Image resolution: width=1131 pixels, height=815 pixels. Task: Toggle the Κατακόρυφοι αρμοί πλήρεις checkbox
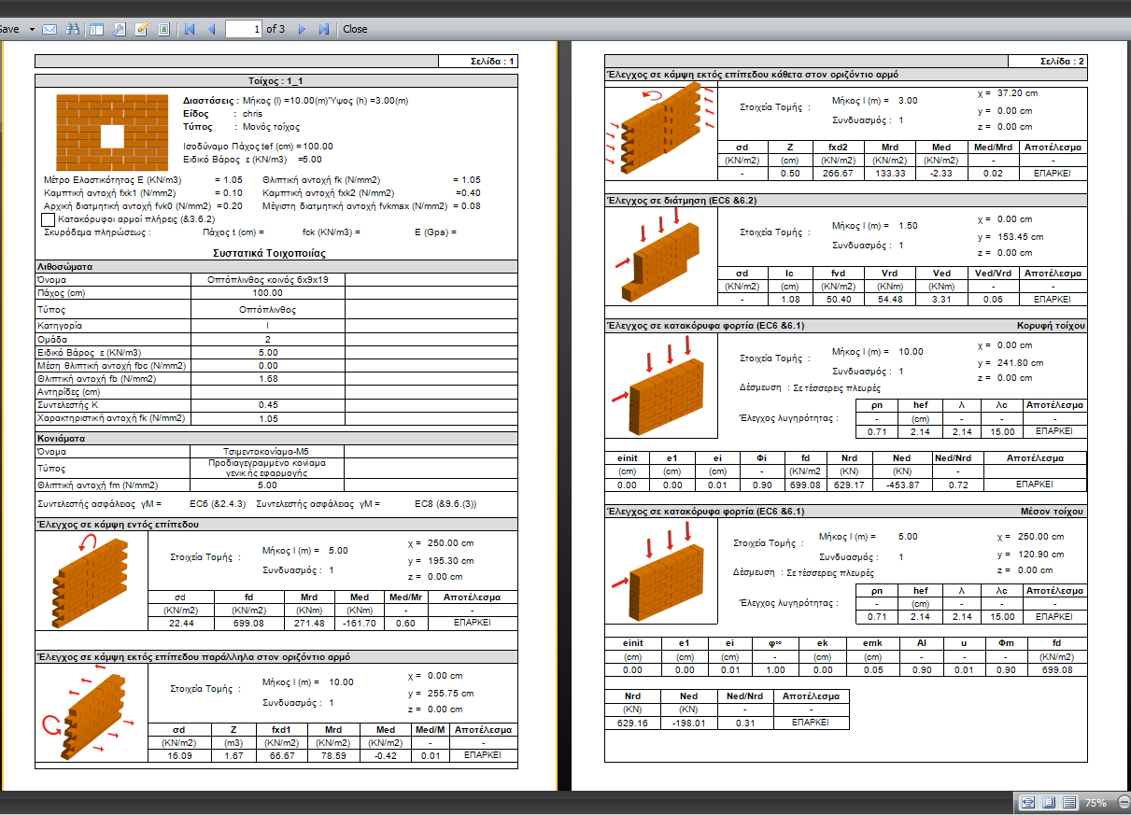click(49, 219)
